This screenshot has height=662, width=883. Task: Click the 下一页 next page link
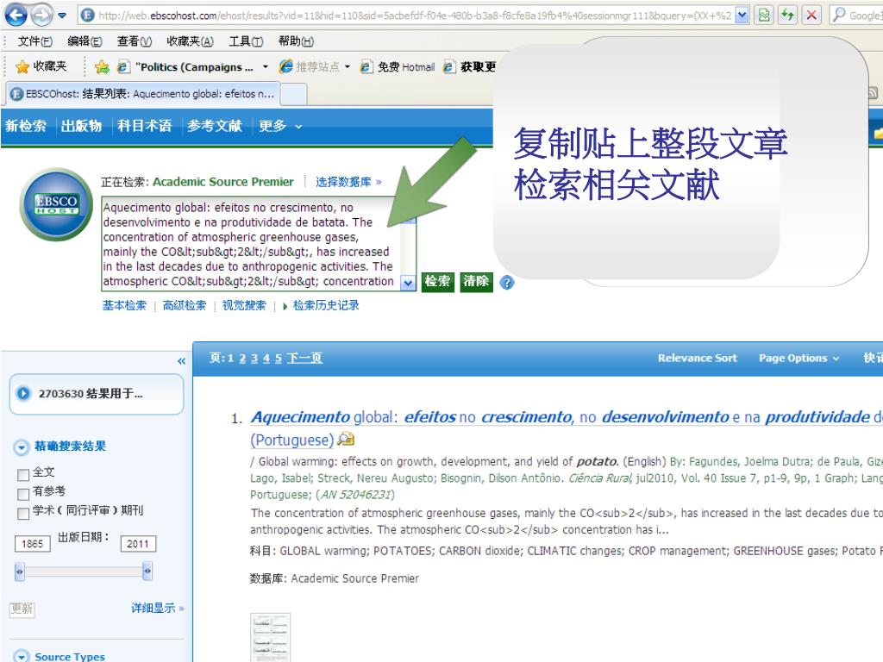point(304,359)
